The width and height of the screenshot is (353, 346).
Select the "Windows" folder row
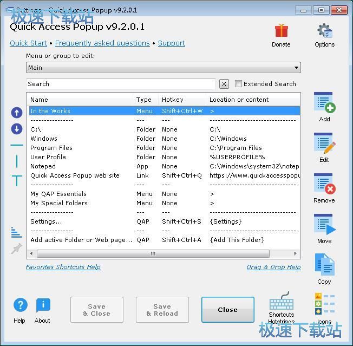tap(165, 139)
